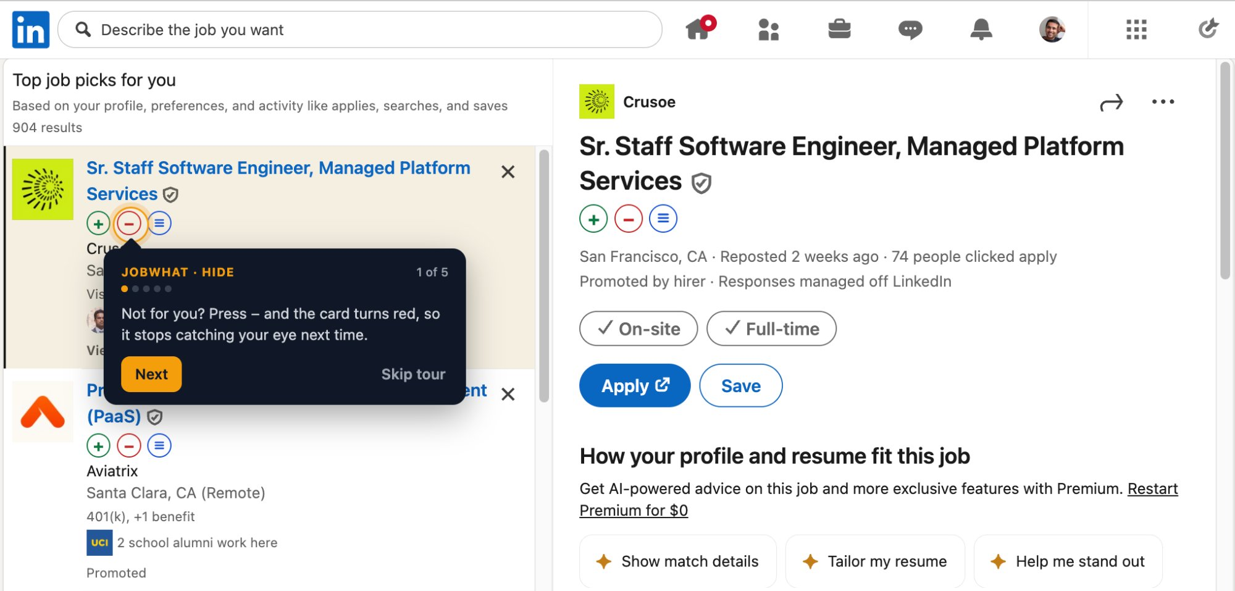Click Next in the JobWhat tour
The width and height of the screenshot is (1235, 591).
coord(151,374)
